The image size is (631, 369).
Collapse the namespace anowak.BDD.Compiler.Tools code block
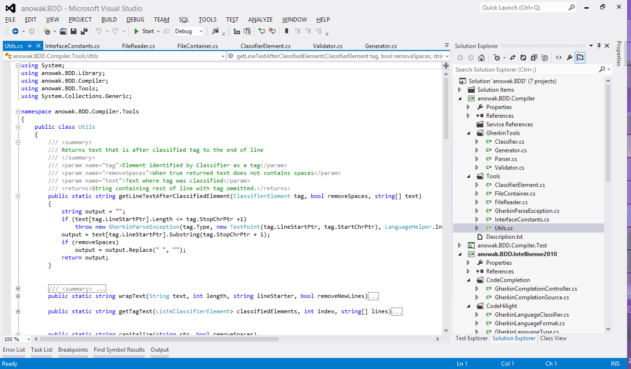[x=18, y=111]
